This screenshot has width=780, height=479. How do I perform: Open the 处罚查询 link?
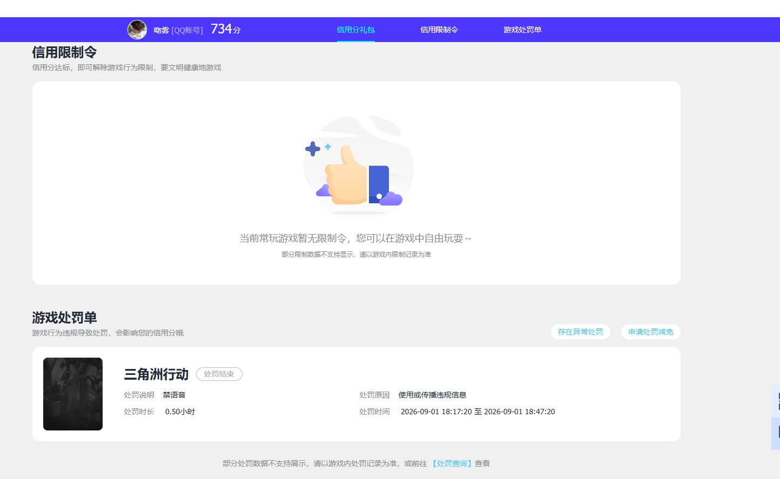452,463
